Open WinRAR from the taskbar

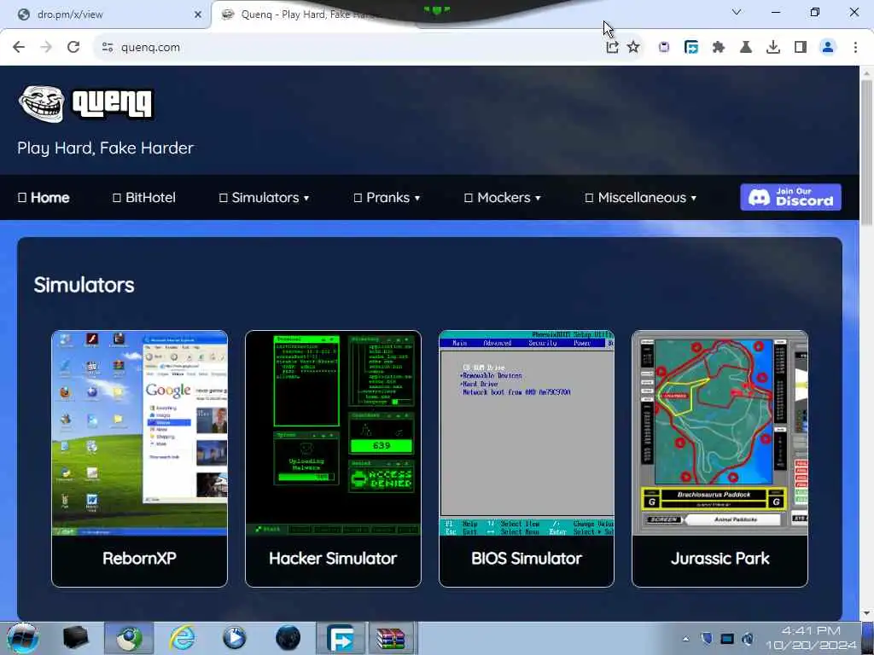pos(391,638)
